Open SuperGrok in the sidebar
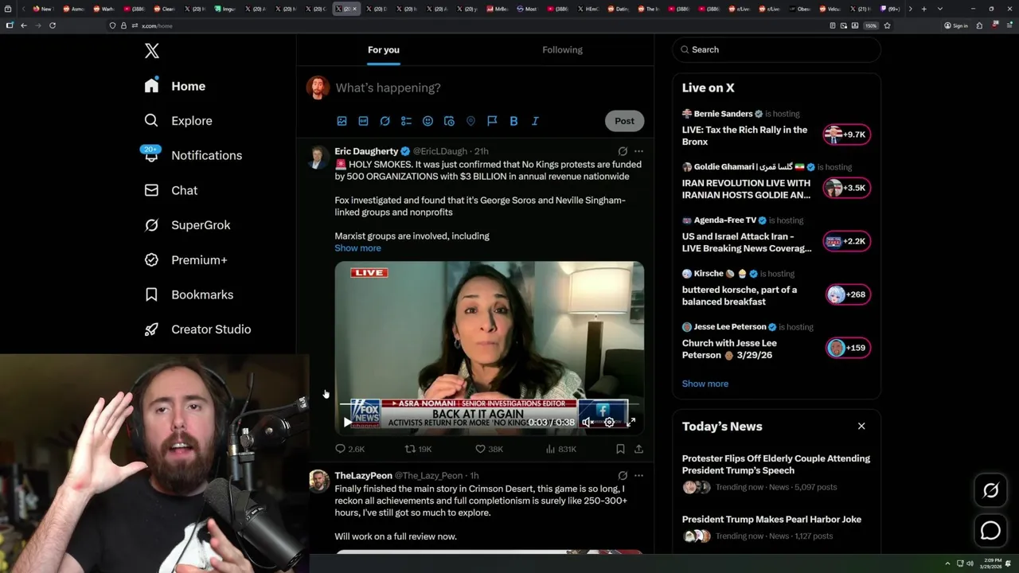The image size is (1019, 573). [187, 225]
